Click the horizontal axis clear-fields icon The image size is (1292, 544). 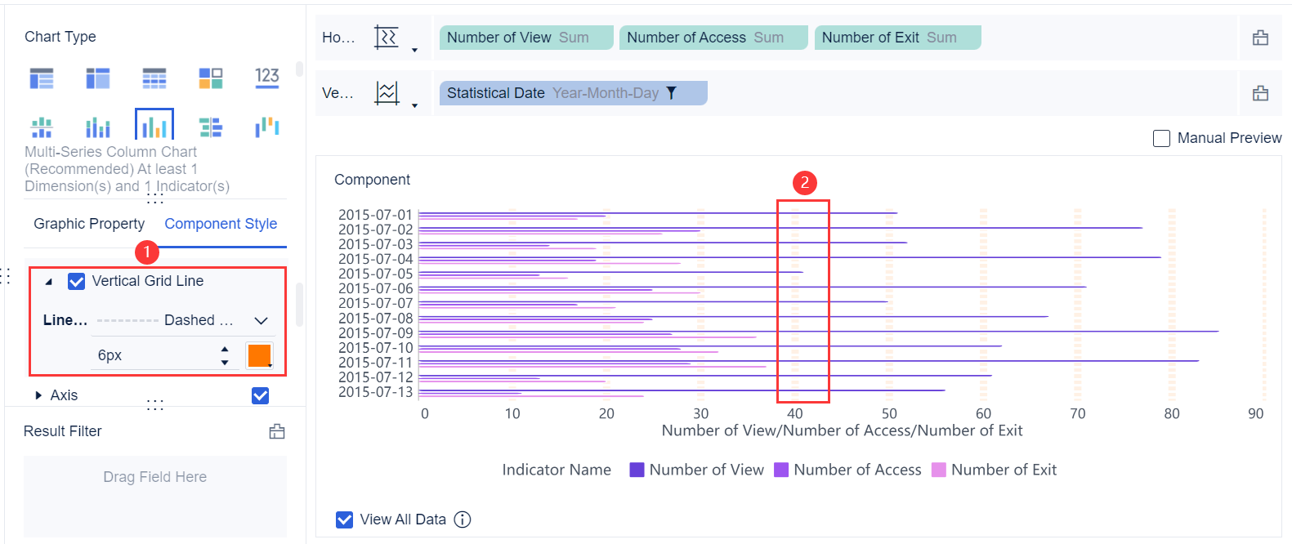(1260, 38)
